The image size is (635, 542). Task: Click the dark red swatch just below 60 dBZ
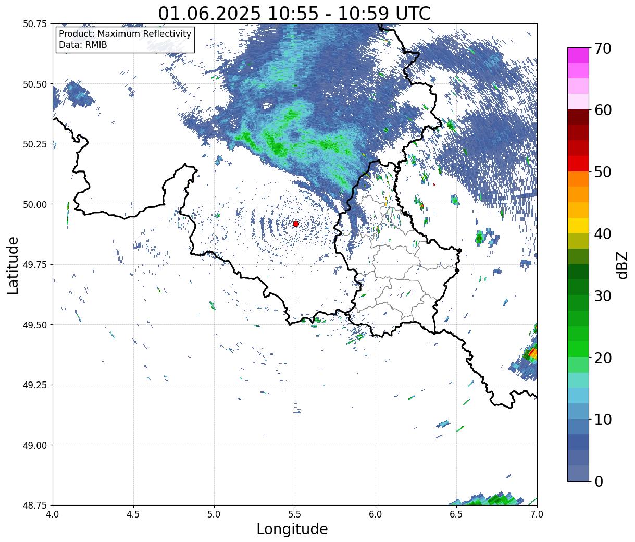tap(578, 117)
